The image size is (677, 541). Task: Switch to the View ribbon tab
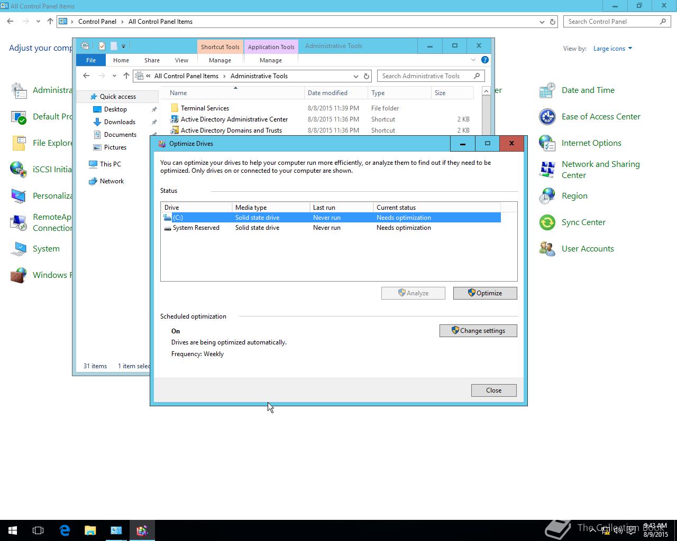click(x=181, y=60)
